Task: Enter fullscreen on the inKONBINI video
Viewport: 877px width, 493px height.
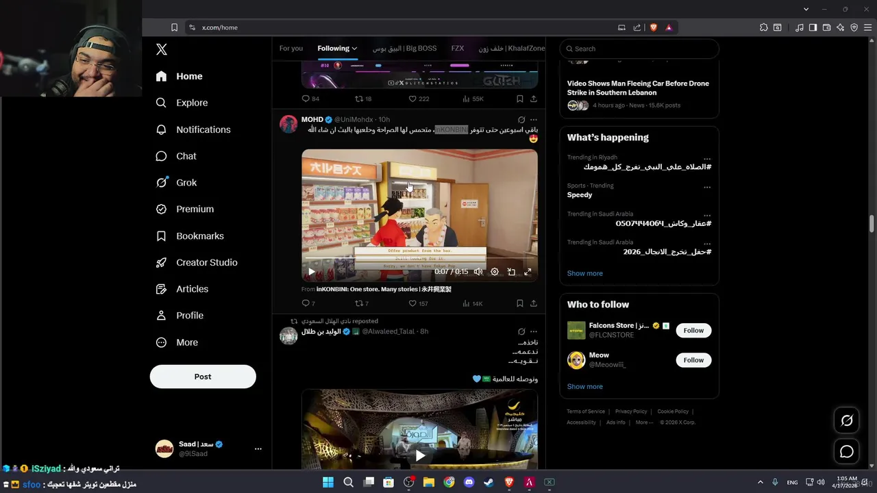Action: point(528,272)
